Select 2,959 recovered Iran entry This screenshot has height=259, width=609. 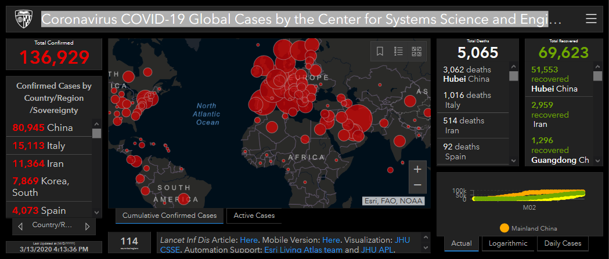point(559,114)
